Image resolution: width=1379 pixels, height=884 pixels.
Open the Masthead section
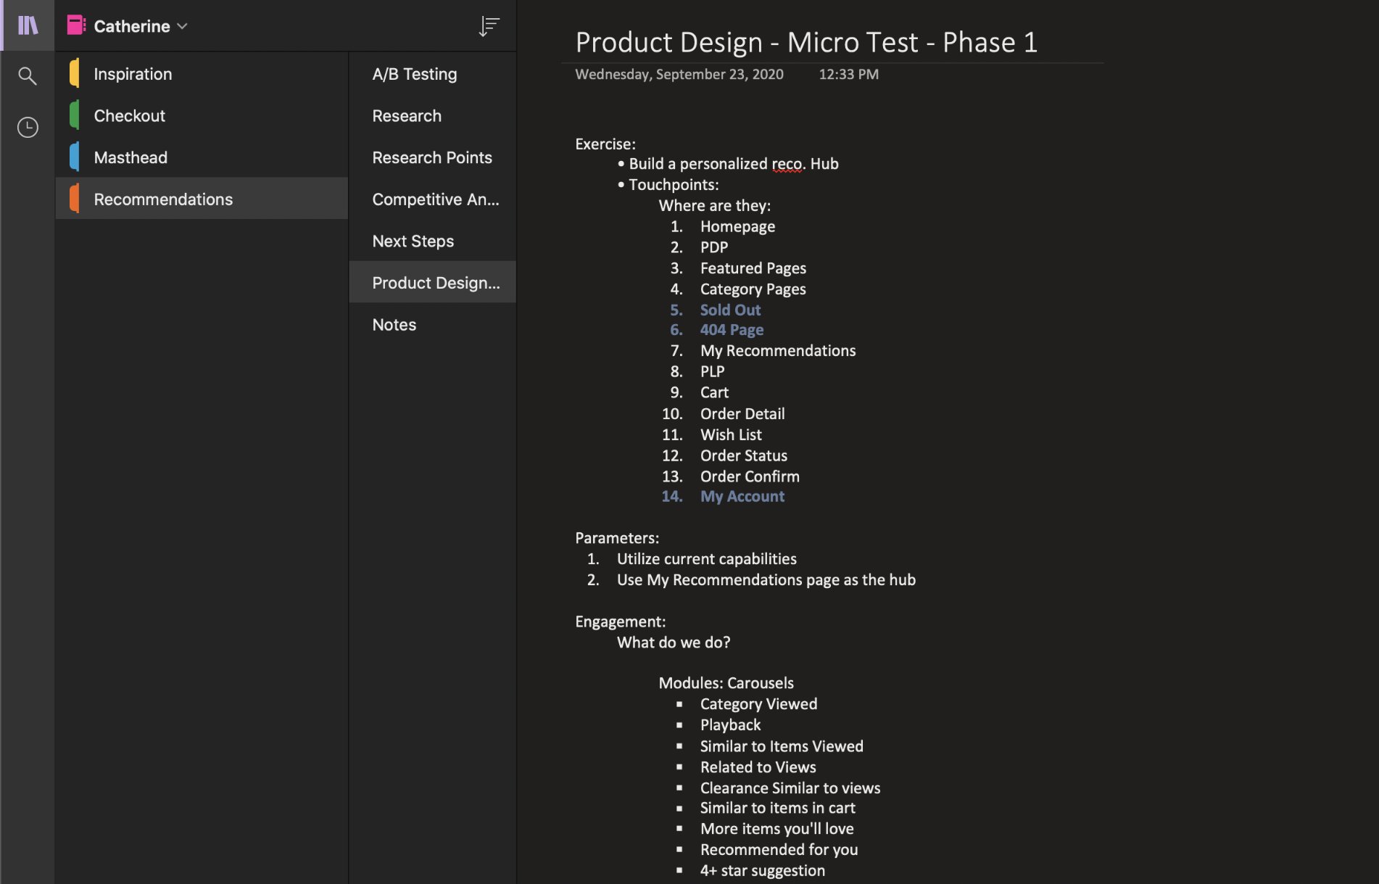pyautogui.click(x=131, y=157)
